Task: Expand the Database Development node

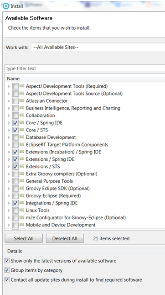Action: coord(9,137)
